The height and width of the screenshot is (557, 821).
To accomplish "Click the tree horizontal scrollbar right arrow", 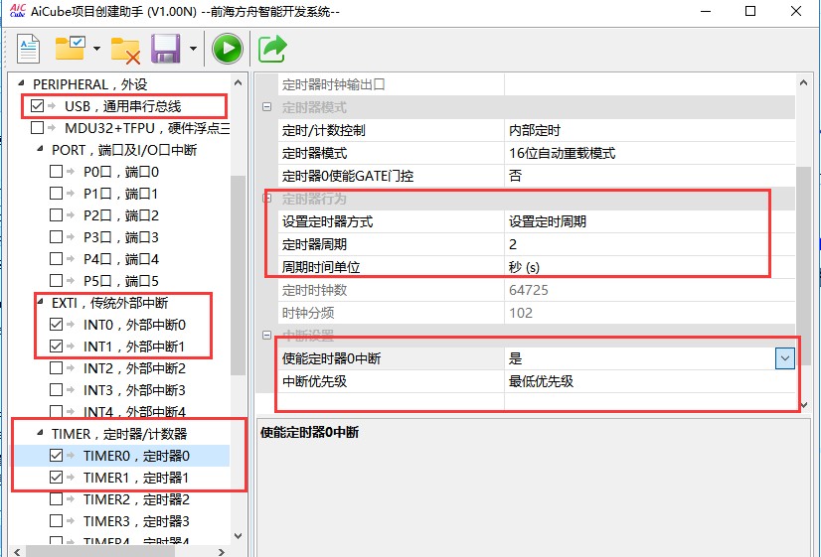I will click(x=222, y=552).
